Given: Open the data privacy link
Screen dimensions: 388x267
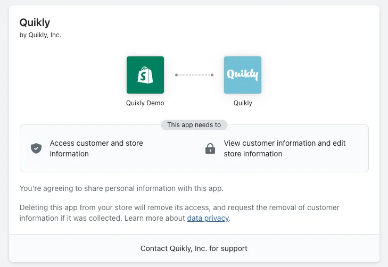Looking at the screenshot, I should coord(208,218).
